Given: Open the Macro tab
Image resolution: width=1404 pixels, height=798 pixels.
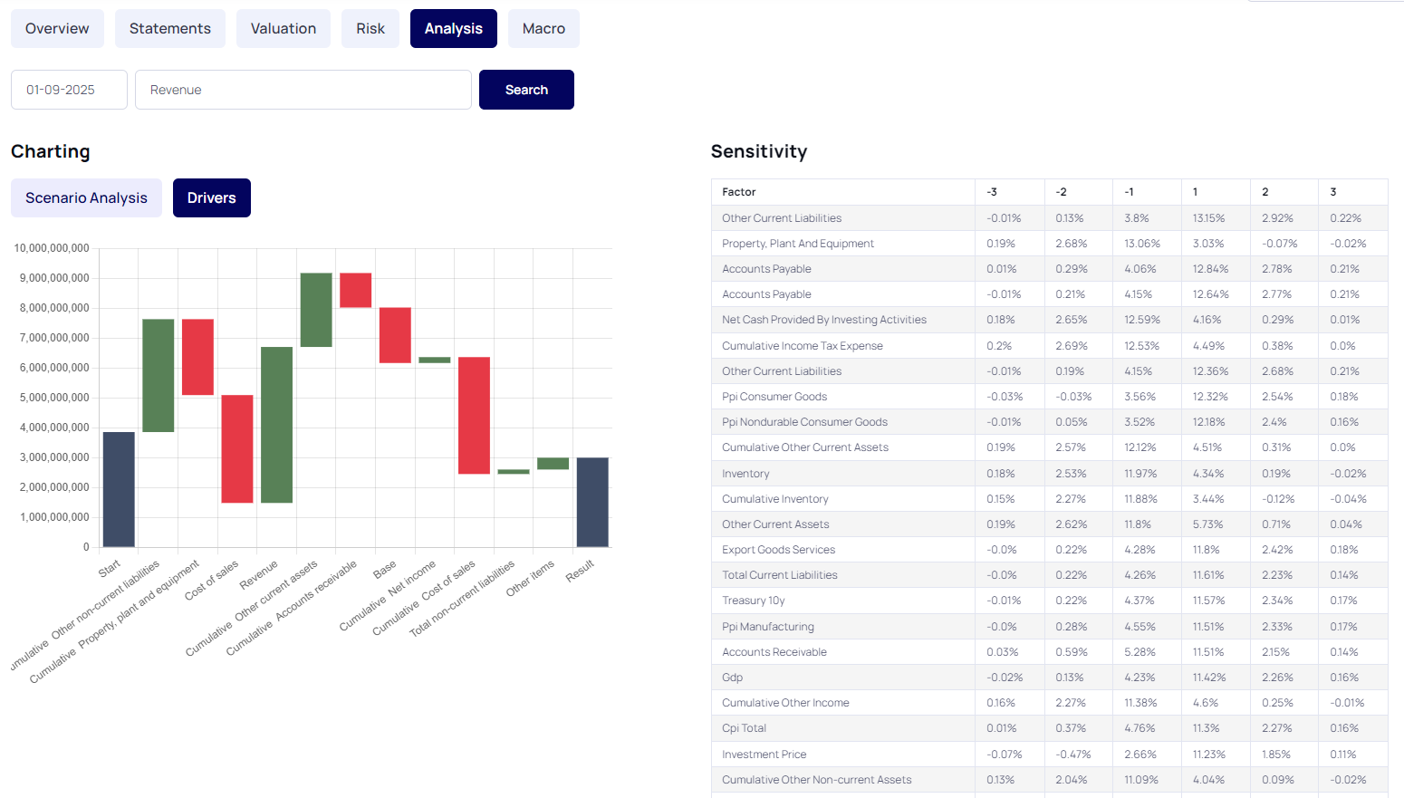Looking at the screenshot, I should coord(543,28).
